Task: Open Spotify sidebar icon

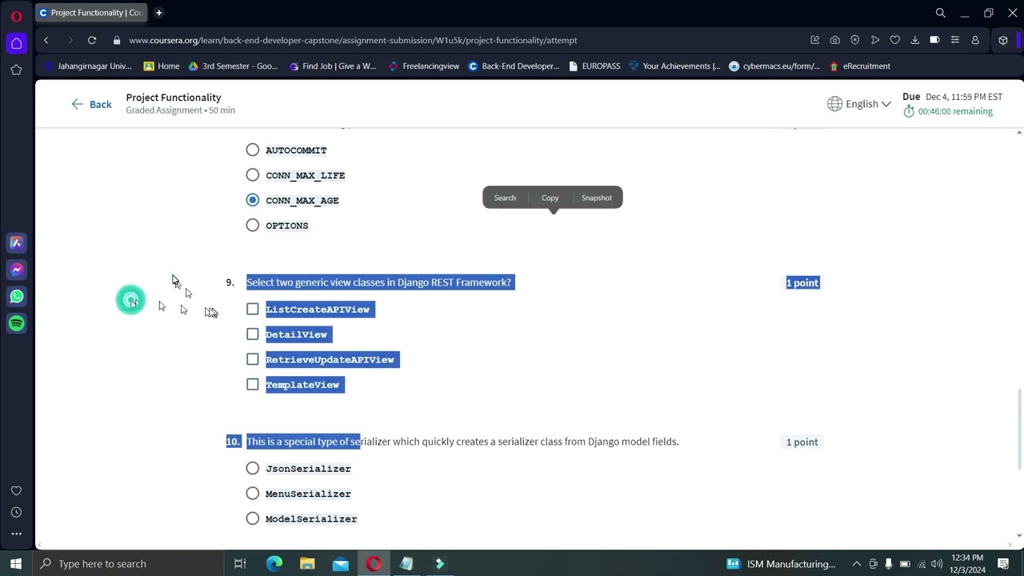Action: point(16,323)
